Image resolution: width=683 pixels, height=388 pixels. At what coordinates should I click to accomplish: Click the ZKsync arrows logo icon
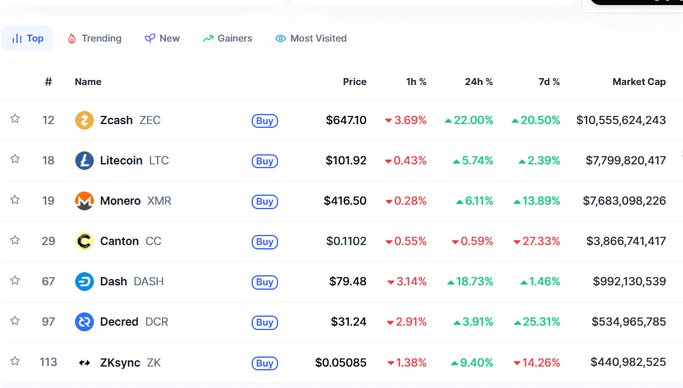point(85,363)
